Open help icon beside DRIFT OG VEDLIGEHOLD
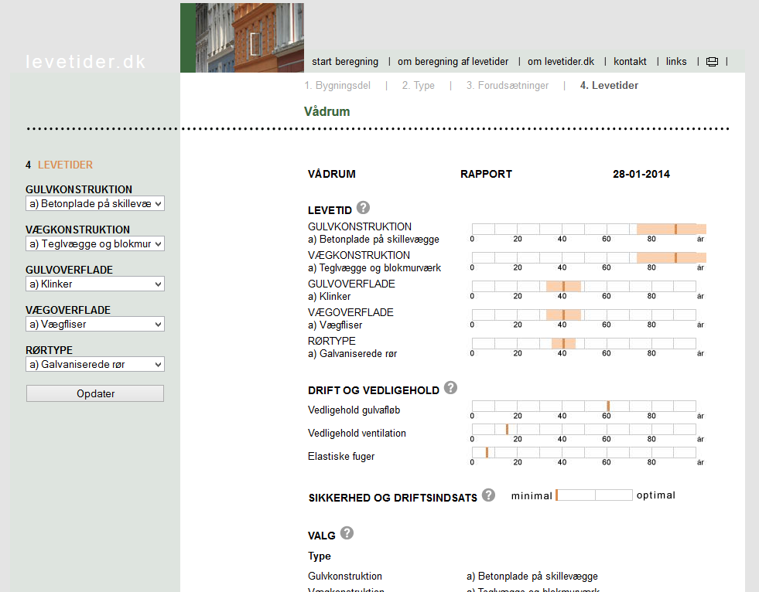This screenshot has width=759, height=592. point(450,388)
